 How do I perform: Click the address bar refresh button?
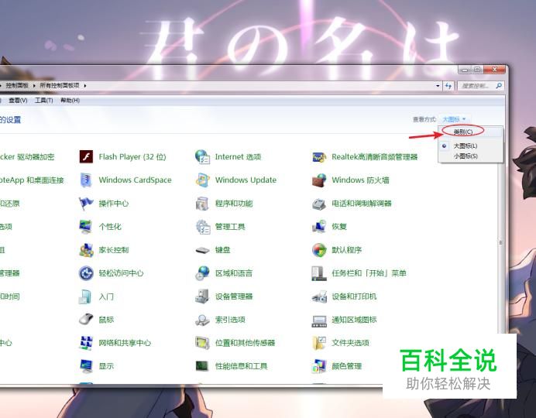448,86
